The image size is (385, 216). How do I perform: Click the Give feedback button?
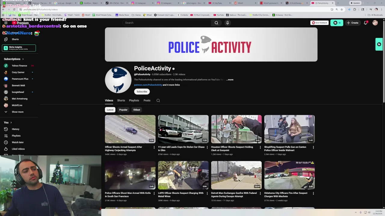tap(319, 23)
